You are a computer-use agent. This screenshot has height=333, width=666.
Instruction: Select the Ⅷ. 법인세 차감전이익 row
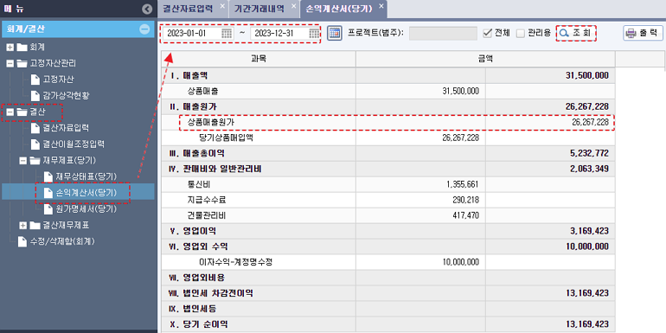pos(388,293)
